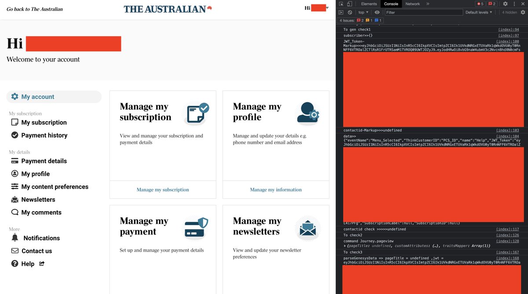
Task: Click the 'command Journey.pageview' console message
Action: pyautogui.click(x=369, y=241)
